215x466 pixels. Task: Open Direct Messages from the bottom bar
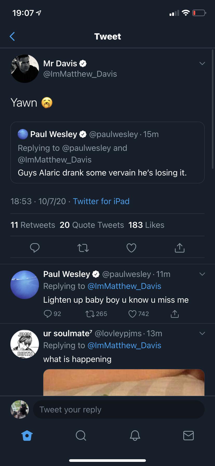coord(189,436)
